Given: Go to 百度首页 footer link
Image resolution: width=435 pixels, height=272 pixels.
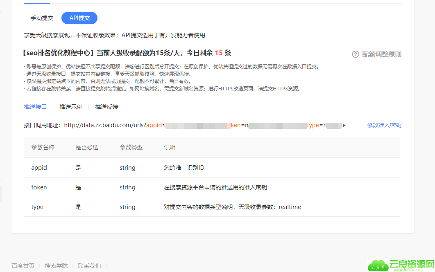Looking at the screenshot, I should (23, 266).
